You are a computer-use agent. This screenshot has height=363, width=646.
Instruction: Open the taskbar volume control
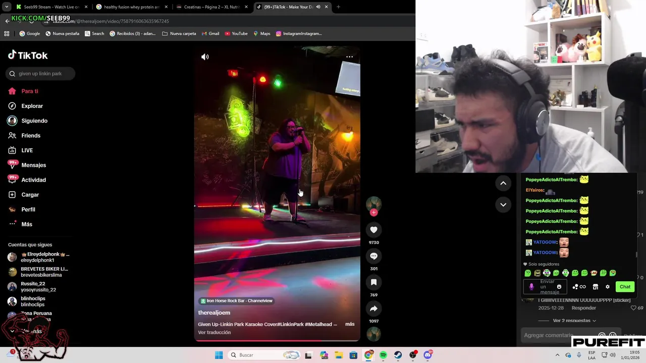click(612, 355)
